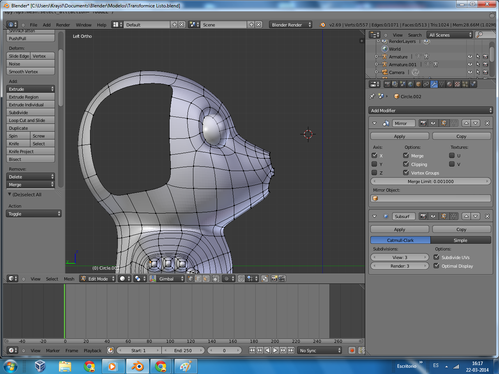Click the timeline record button

tap(352, 350)
